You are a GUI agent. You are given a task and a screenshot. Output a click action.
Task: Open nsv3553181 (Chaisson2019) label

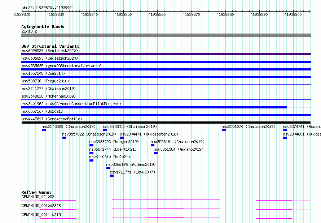pyautogui.click(x=177, y=142)
